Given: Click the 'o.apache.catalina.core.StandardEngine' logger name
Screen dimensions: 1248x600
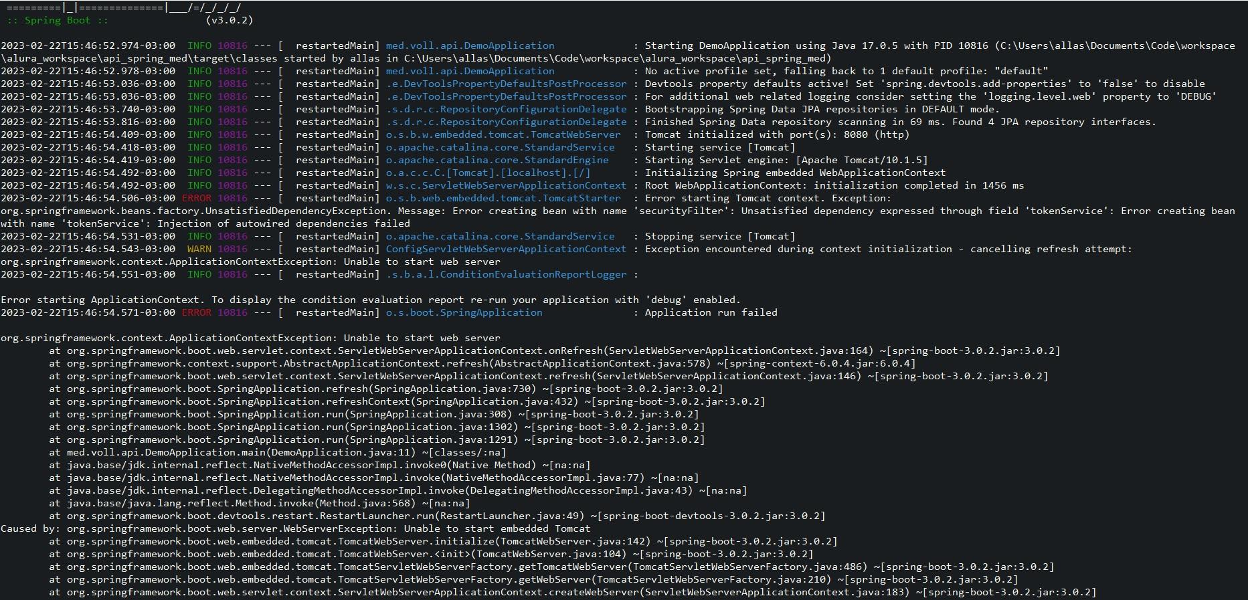Looking at the screenshot, I should [497, 160].
